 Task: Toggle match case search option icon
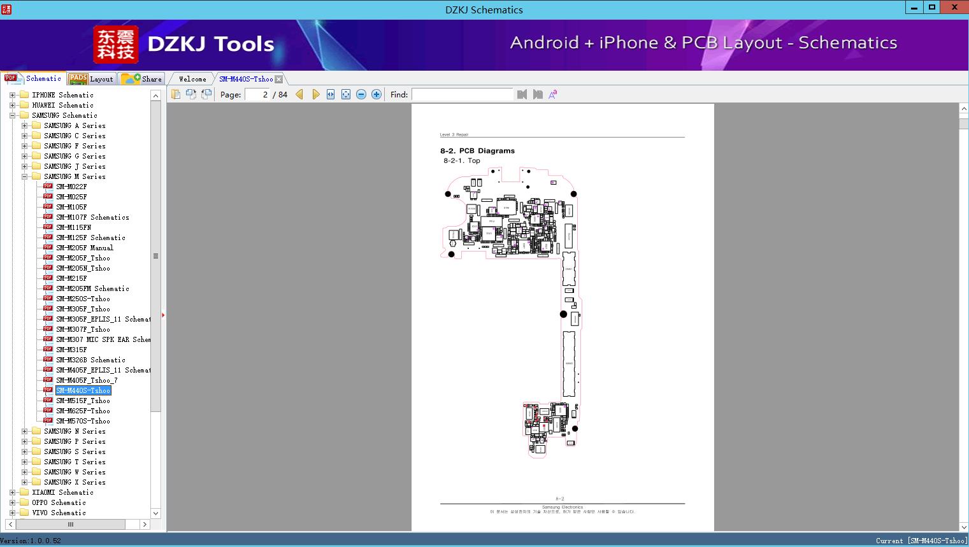[x=553, y=94]
